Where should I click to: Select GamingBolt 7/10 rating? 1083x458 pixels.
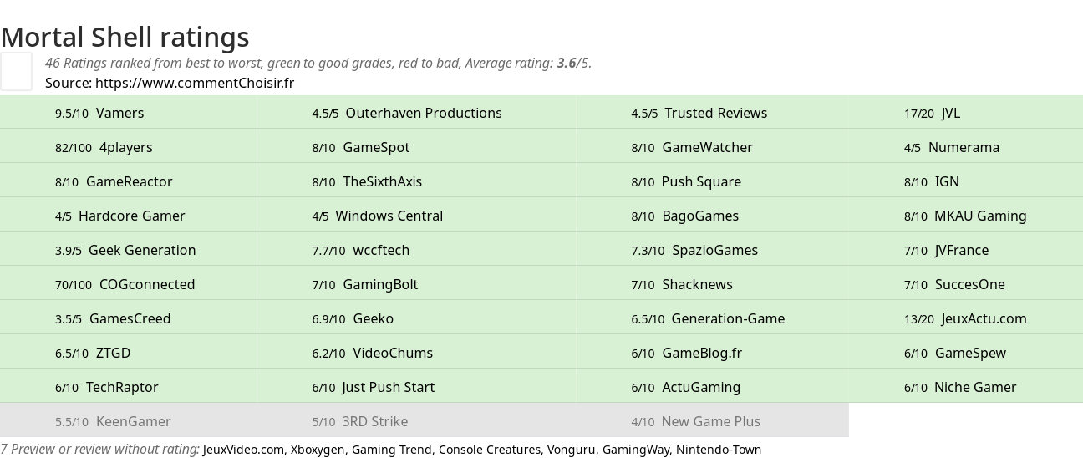click(365, 284)
